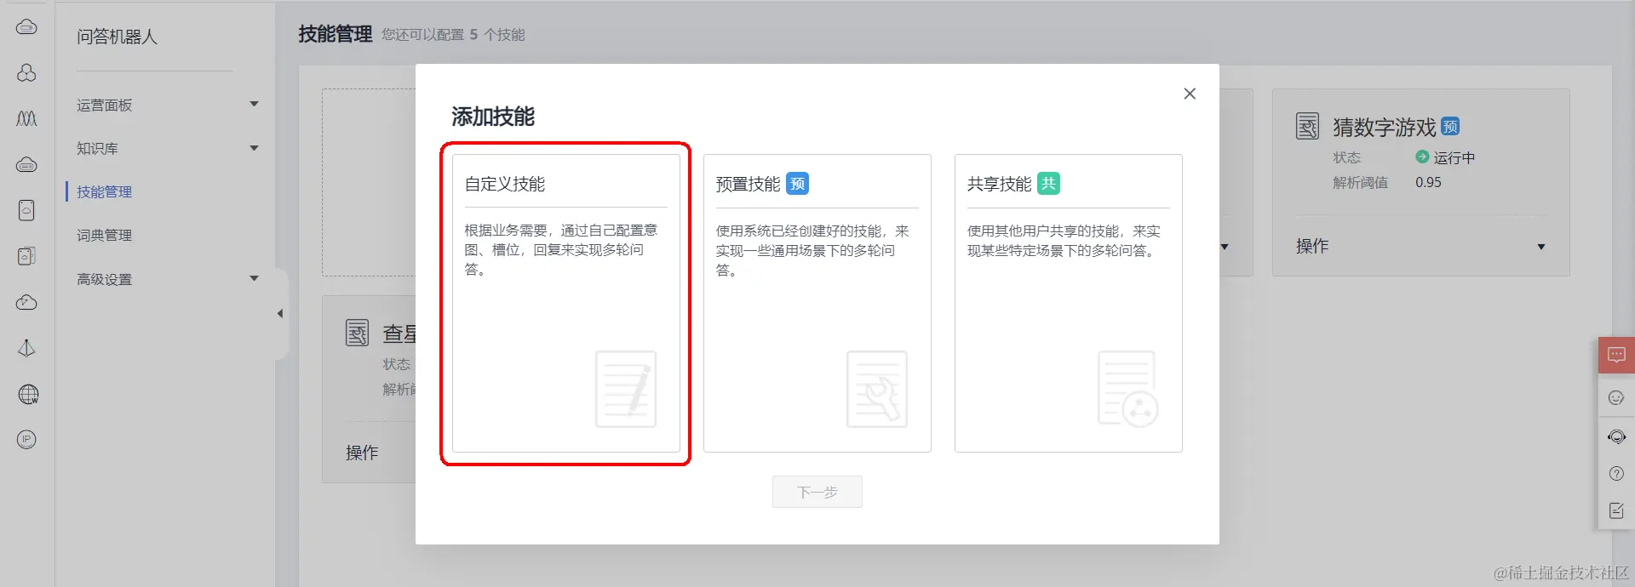Open the dropdown arrow on the card hidden behind dialog
1635x587 pixels.
[x=1225, y=247]
